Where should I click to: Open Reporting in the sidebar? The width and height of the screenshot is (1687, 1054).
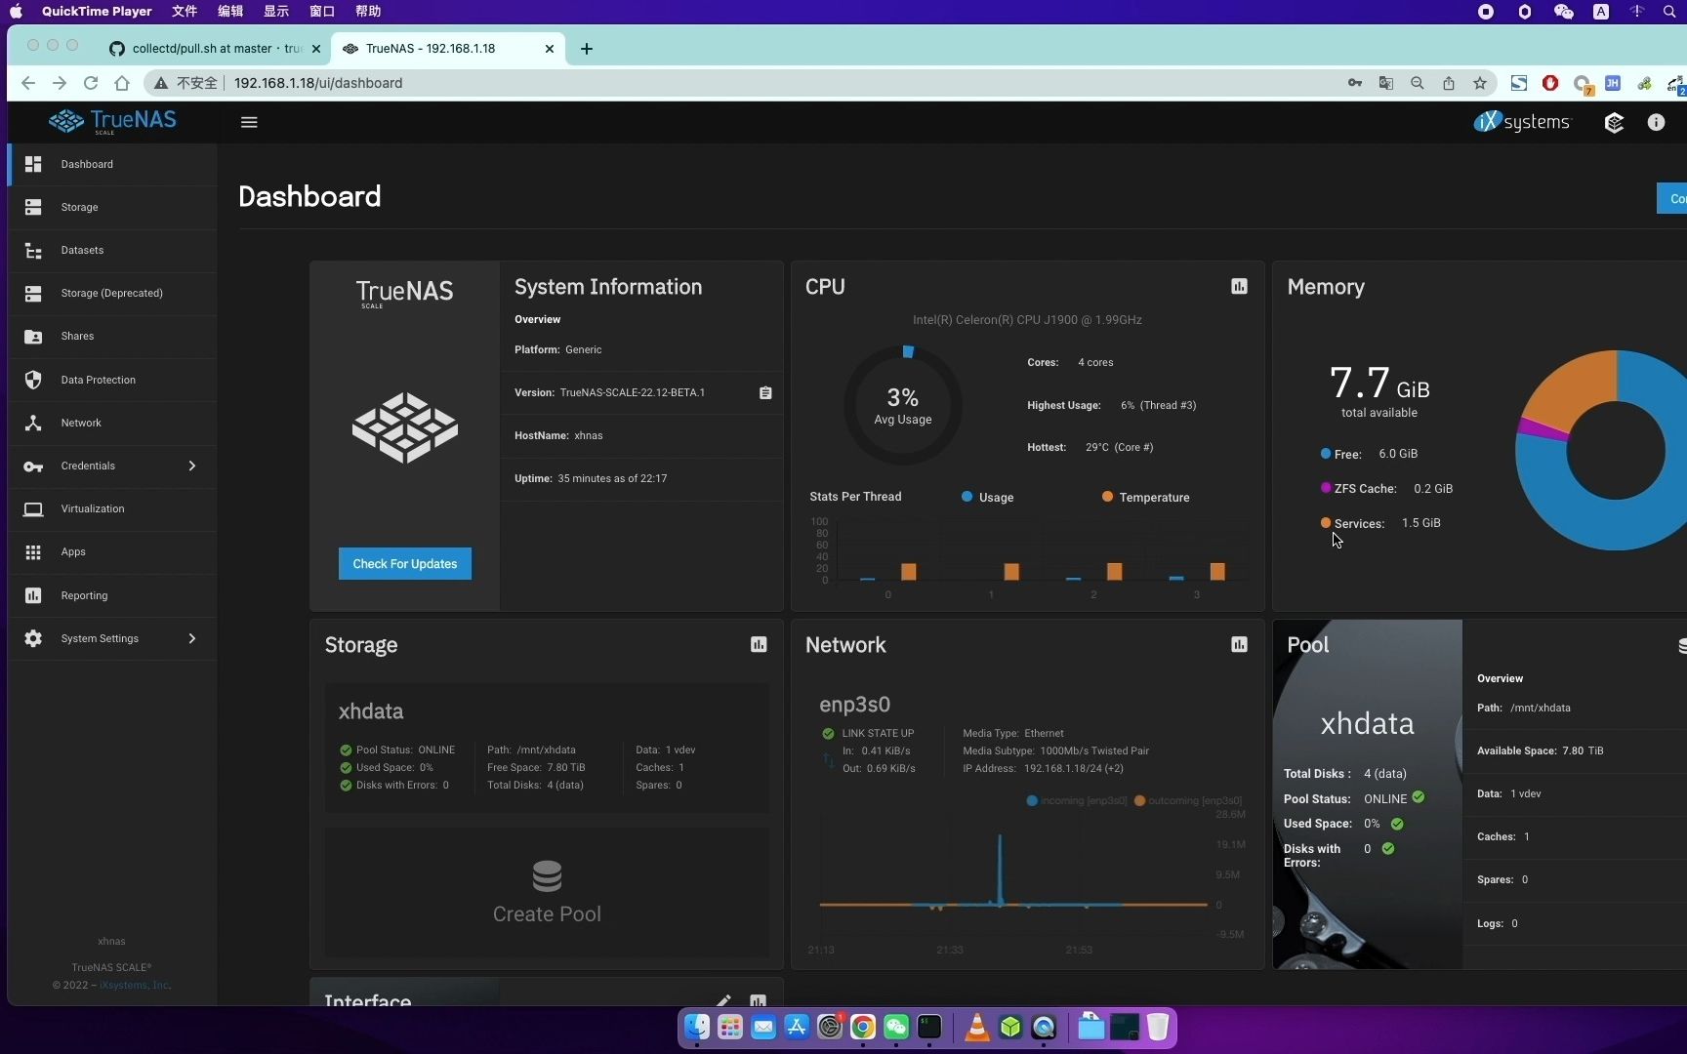click(112, 595)
